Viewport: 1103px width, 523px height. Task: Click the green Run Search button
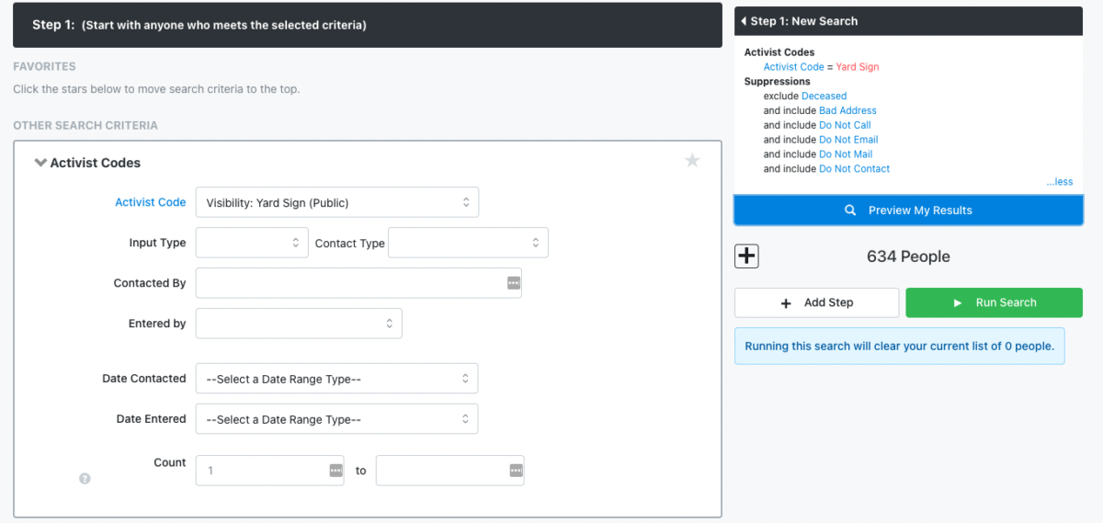point(994,302)
